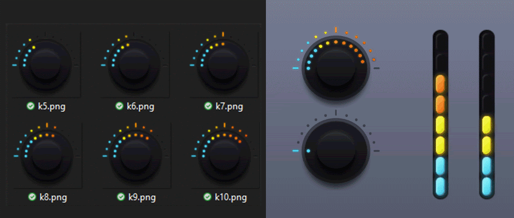Viewport: 514px width, 218px height.
Task: Click the left level meter's top orange segment
Action: 440,83
